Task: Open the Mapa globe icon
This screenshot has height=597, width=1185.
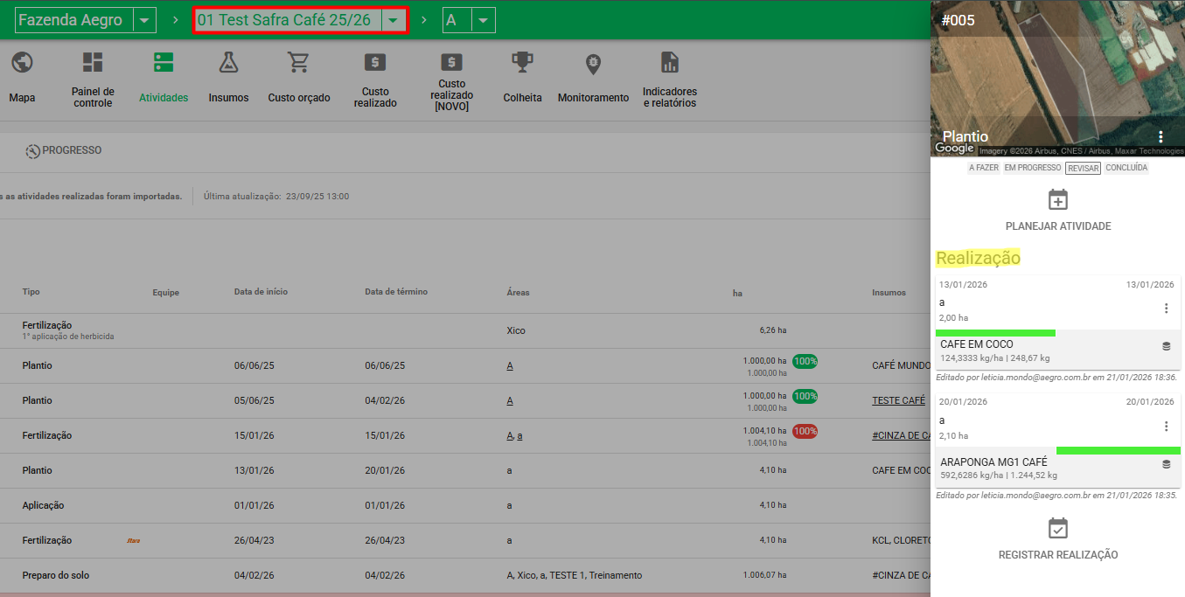Action: pyautogui.click(x=22, y=63)
